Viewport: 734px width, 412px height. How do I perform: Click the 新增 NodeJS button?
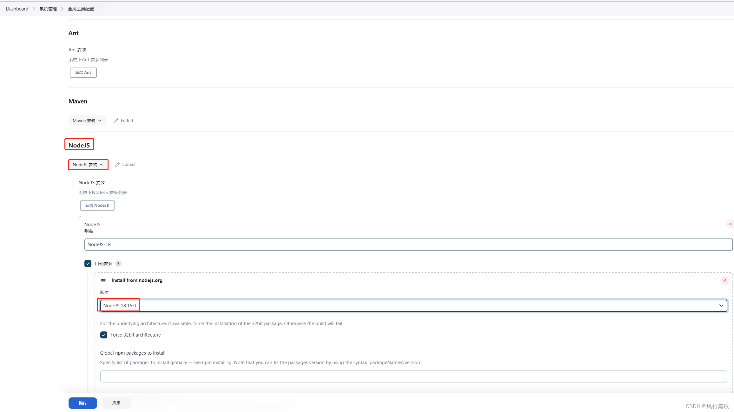(97, 205)
